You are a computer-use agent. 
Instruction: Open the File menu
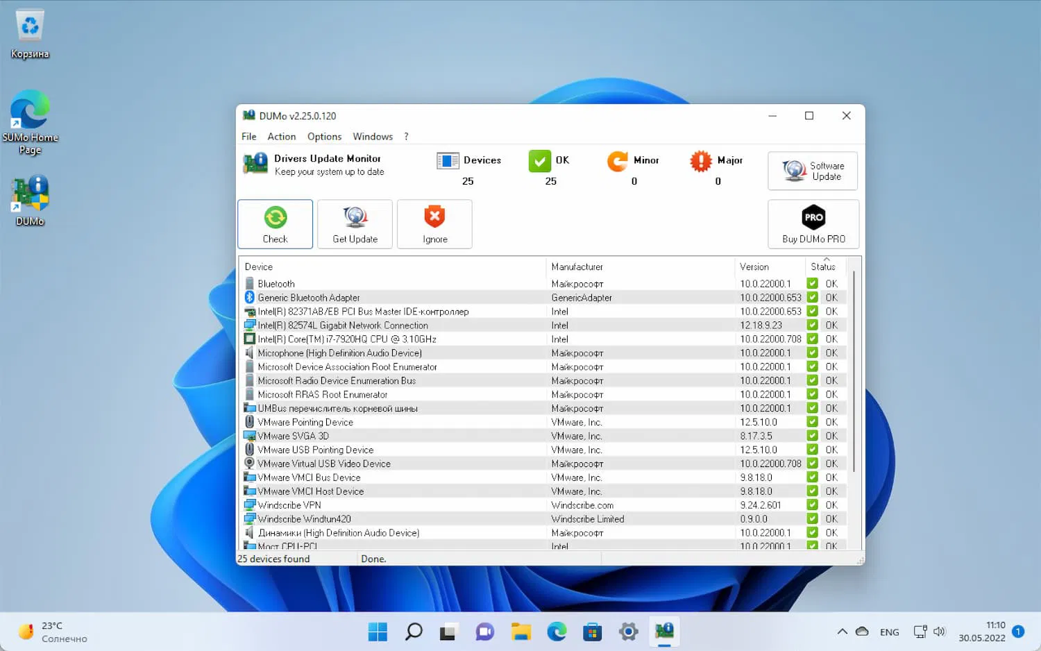[x=248, y=136]
